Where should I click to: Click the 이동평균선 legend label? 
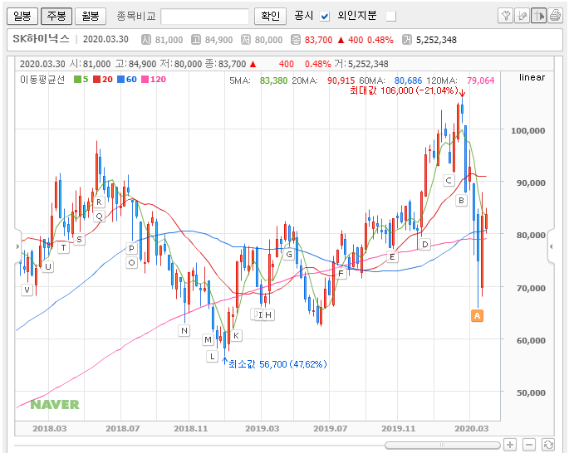[42, 80]
